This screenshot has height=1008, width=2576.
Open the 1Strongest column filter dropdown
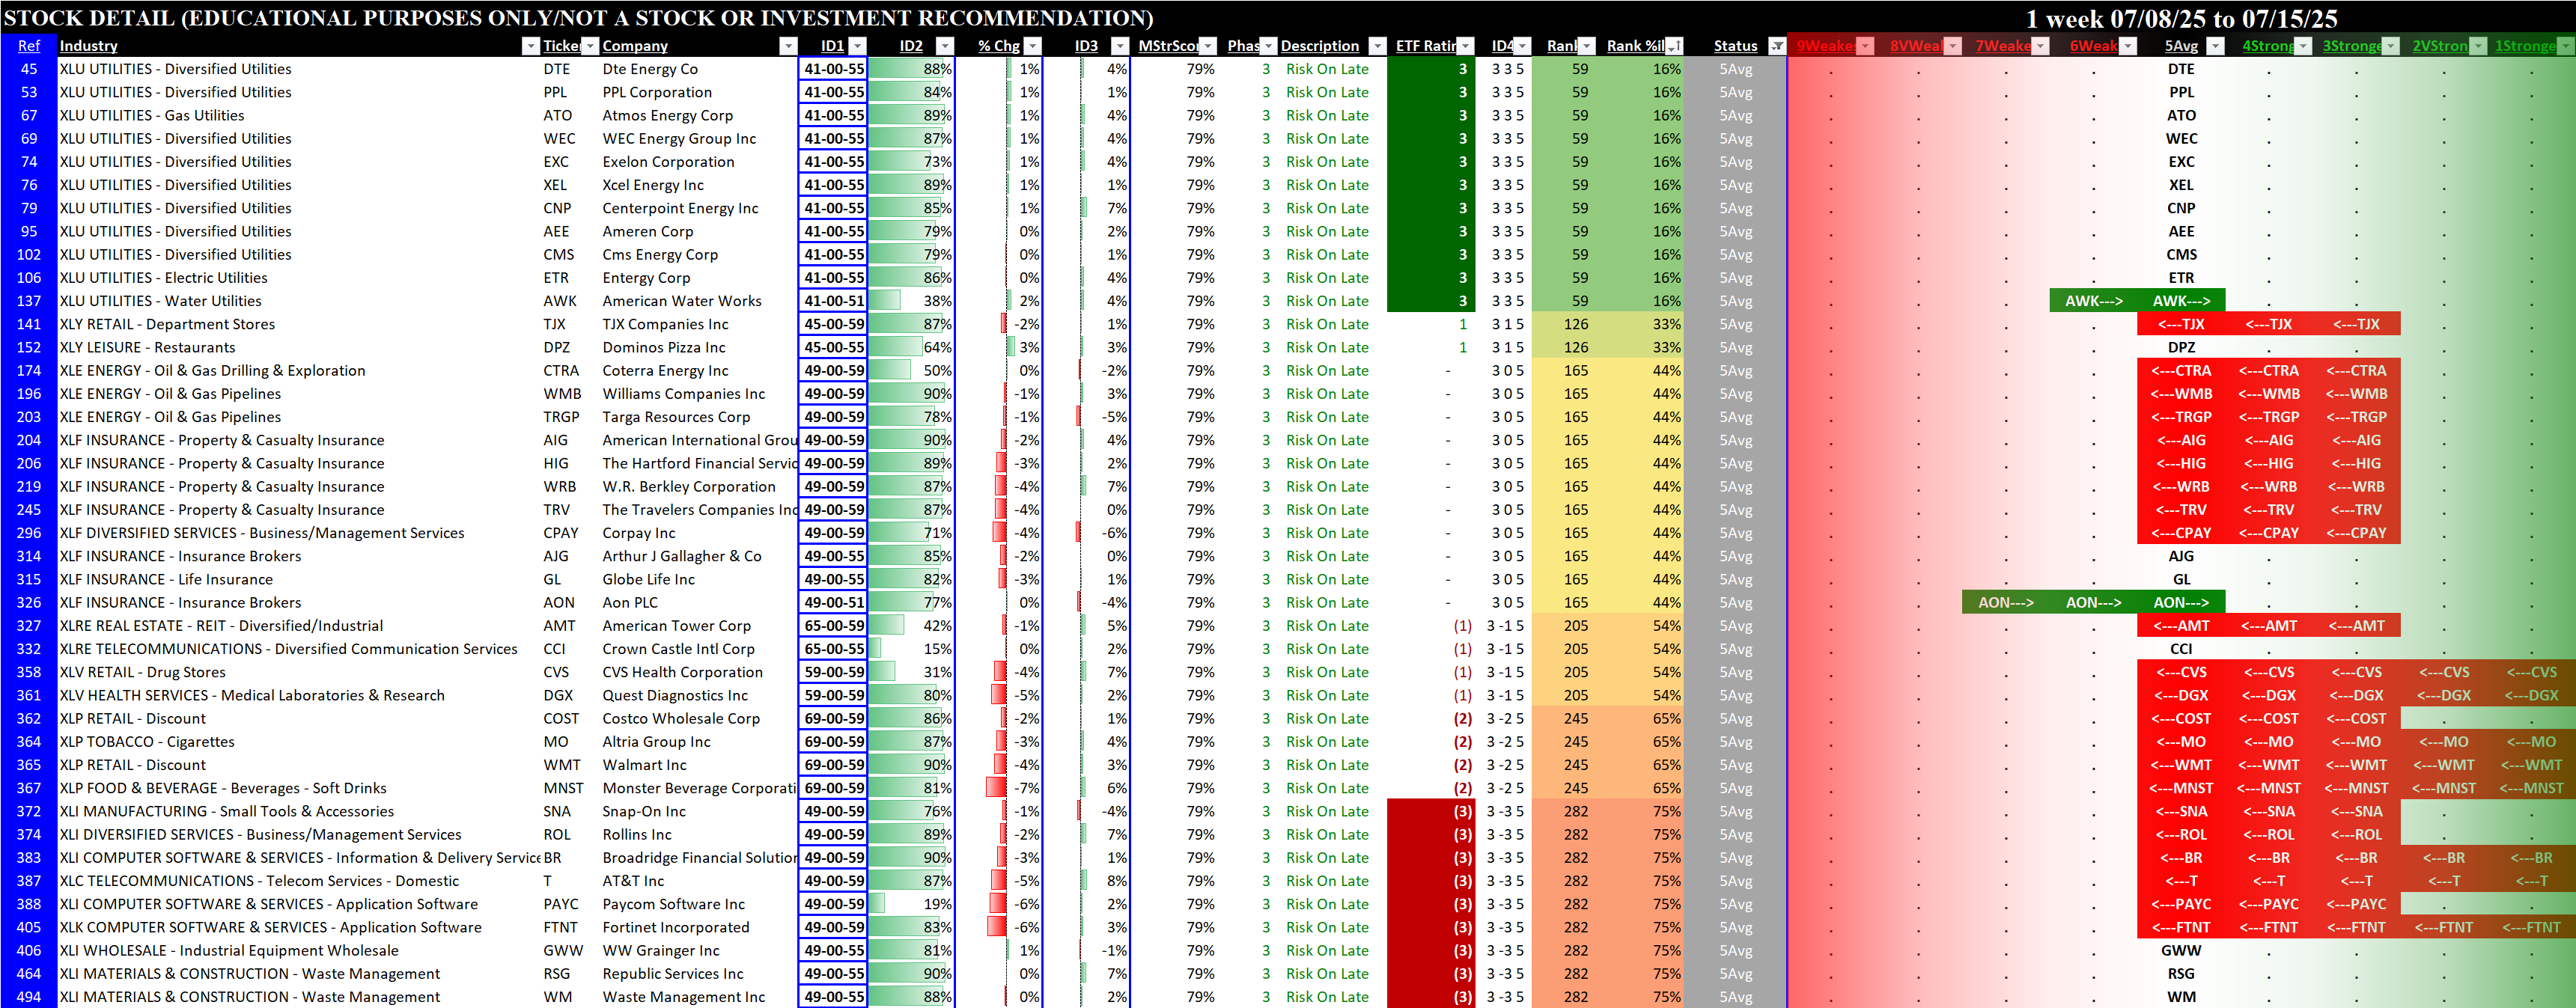point(2565,46)
